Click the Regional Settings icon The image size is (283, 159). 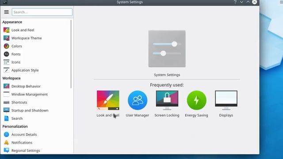coord(6,150)
